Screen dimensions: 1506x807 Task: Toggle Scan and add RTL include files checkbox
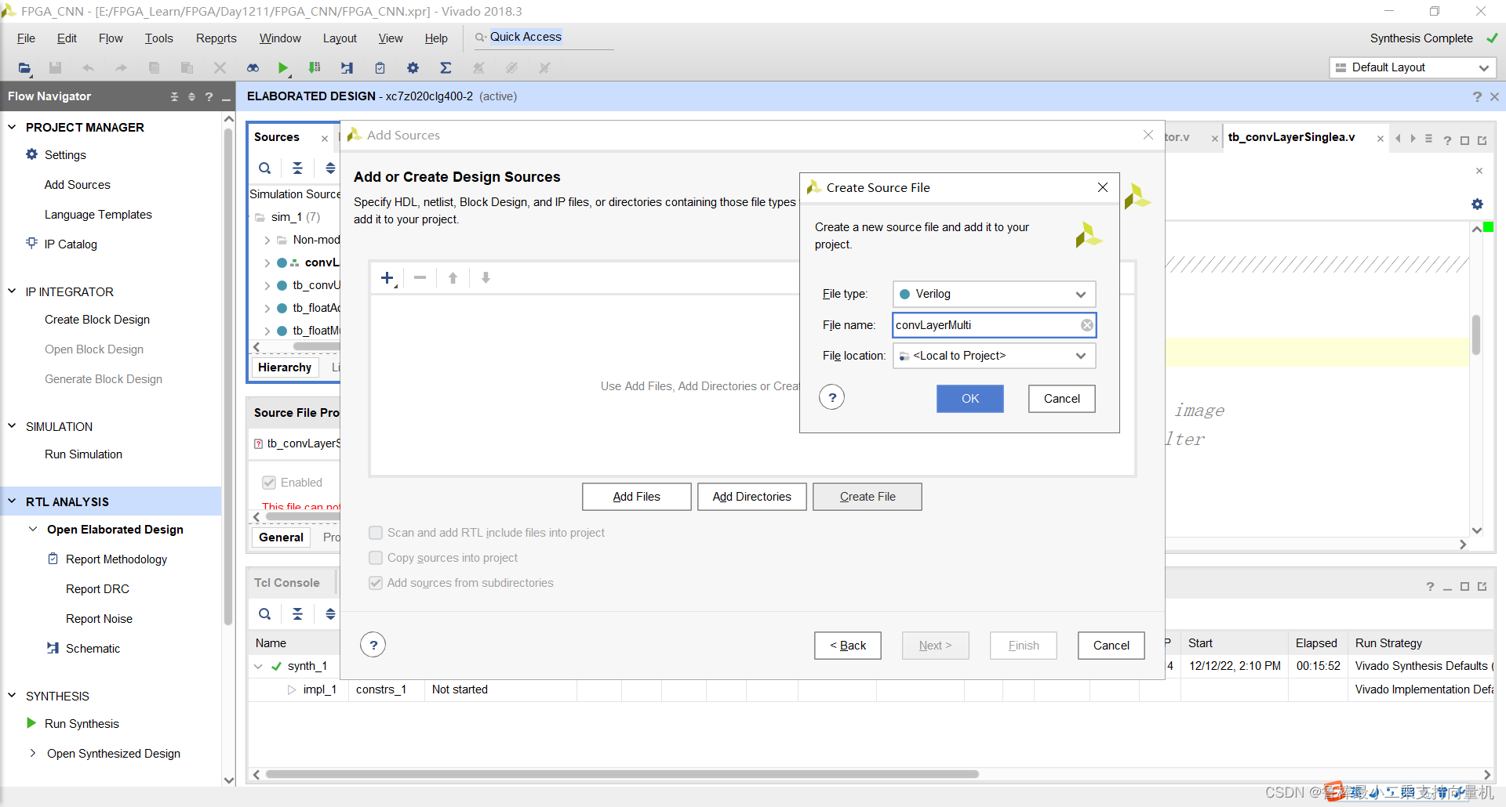(376, 533)
